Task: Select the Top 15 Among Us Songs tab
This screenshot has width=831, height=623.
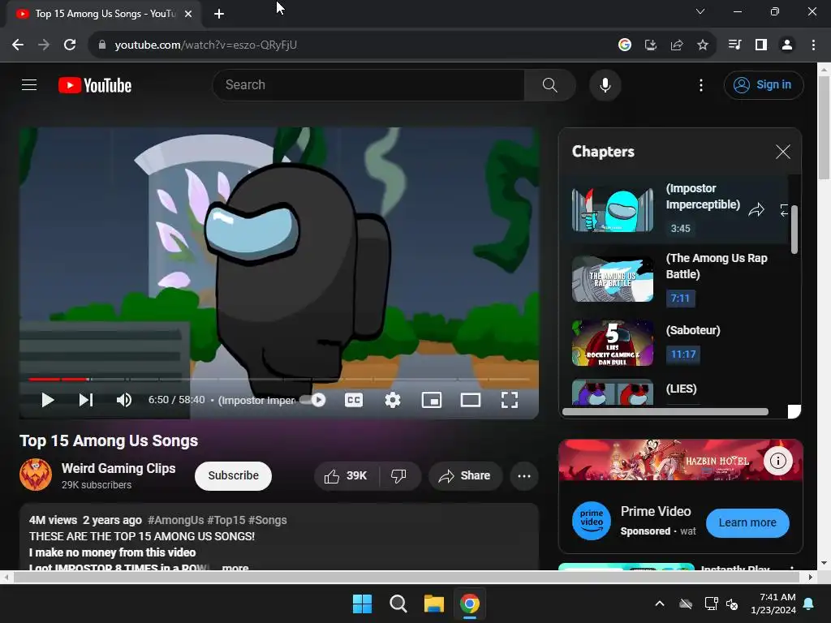Action: 104,14
